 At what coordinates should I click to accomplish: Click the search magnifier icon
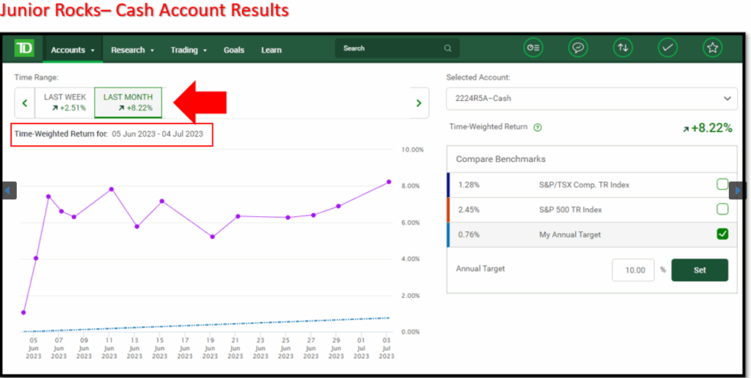point(447,49)
